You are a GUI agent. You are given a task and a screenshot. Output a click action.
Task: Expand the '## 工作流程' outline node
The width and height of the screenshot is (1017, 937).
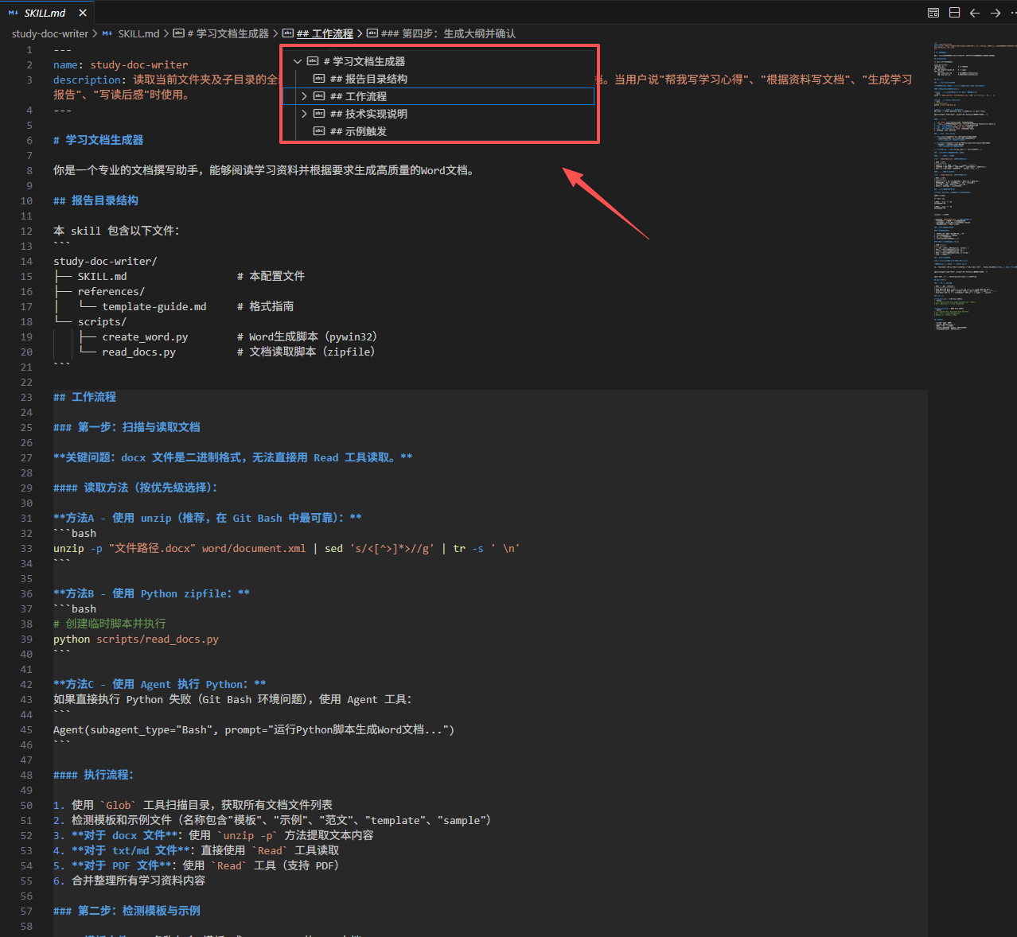point(304,96)
